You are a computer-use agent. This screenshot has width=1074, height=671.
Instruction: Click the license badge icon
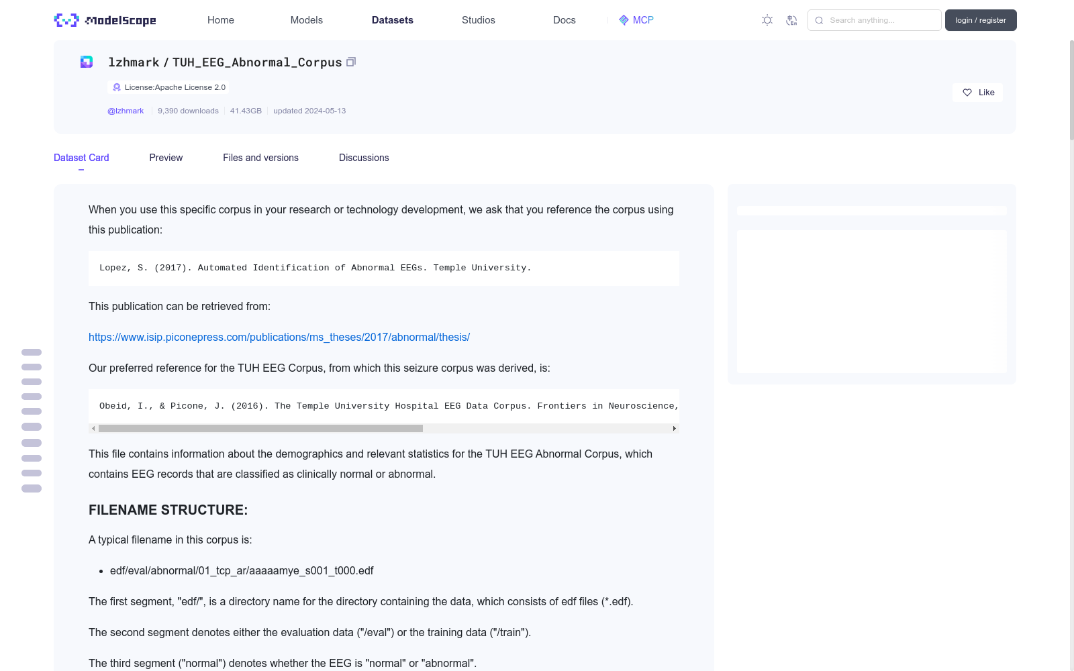(x=117, y=87)
